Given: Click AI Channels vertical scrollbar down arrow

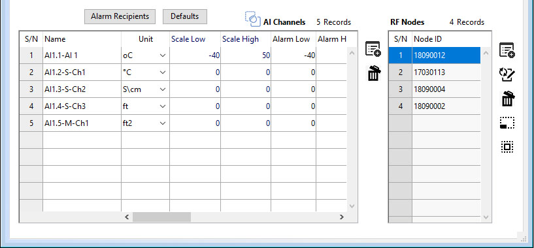Looking at the screenshot, I should (352, 206).
